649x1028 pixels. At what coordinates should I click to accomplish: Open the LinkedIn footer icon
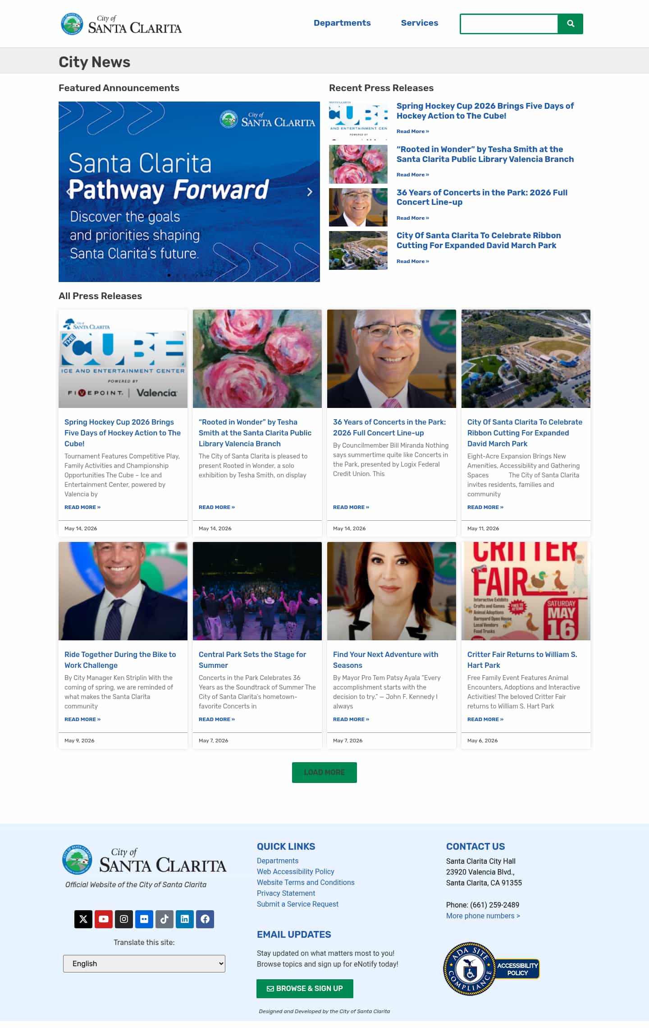coord(185,919)
